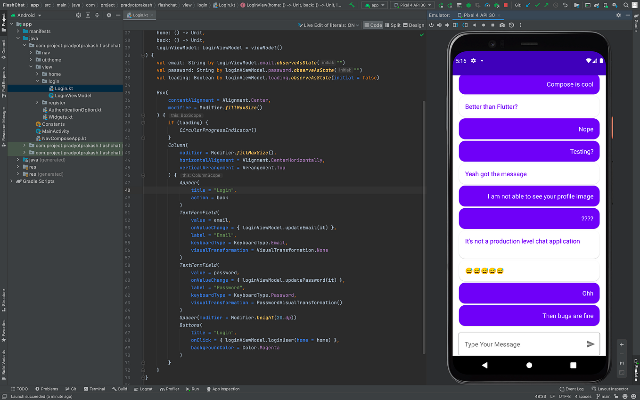Take an emulator screenshot with the camera icon
Image resolution: width=640 pixels, height=400 pixels.
point(502,25)
